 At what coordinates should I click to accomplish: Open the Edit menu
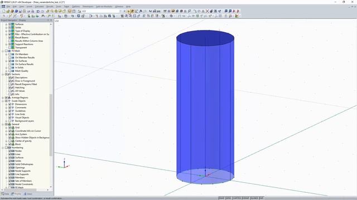pos(15,7)
